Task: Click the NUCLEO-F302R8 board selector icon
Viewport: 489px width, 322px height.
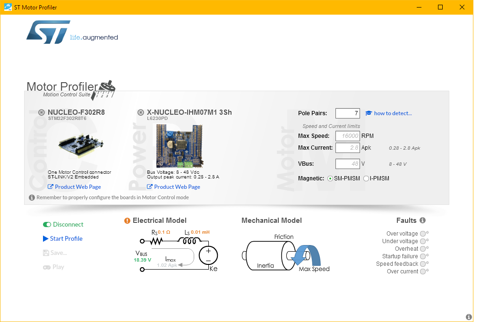Action: point(42,112)
